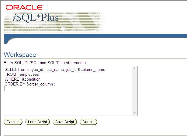187x136 pixels.
Task: Click the 'WHERE &condition' line
Action: [x=23, y=79]
